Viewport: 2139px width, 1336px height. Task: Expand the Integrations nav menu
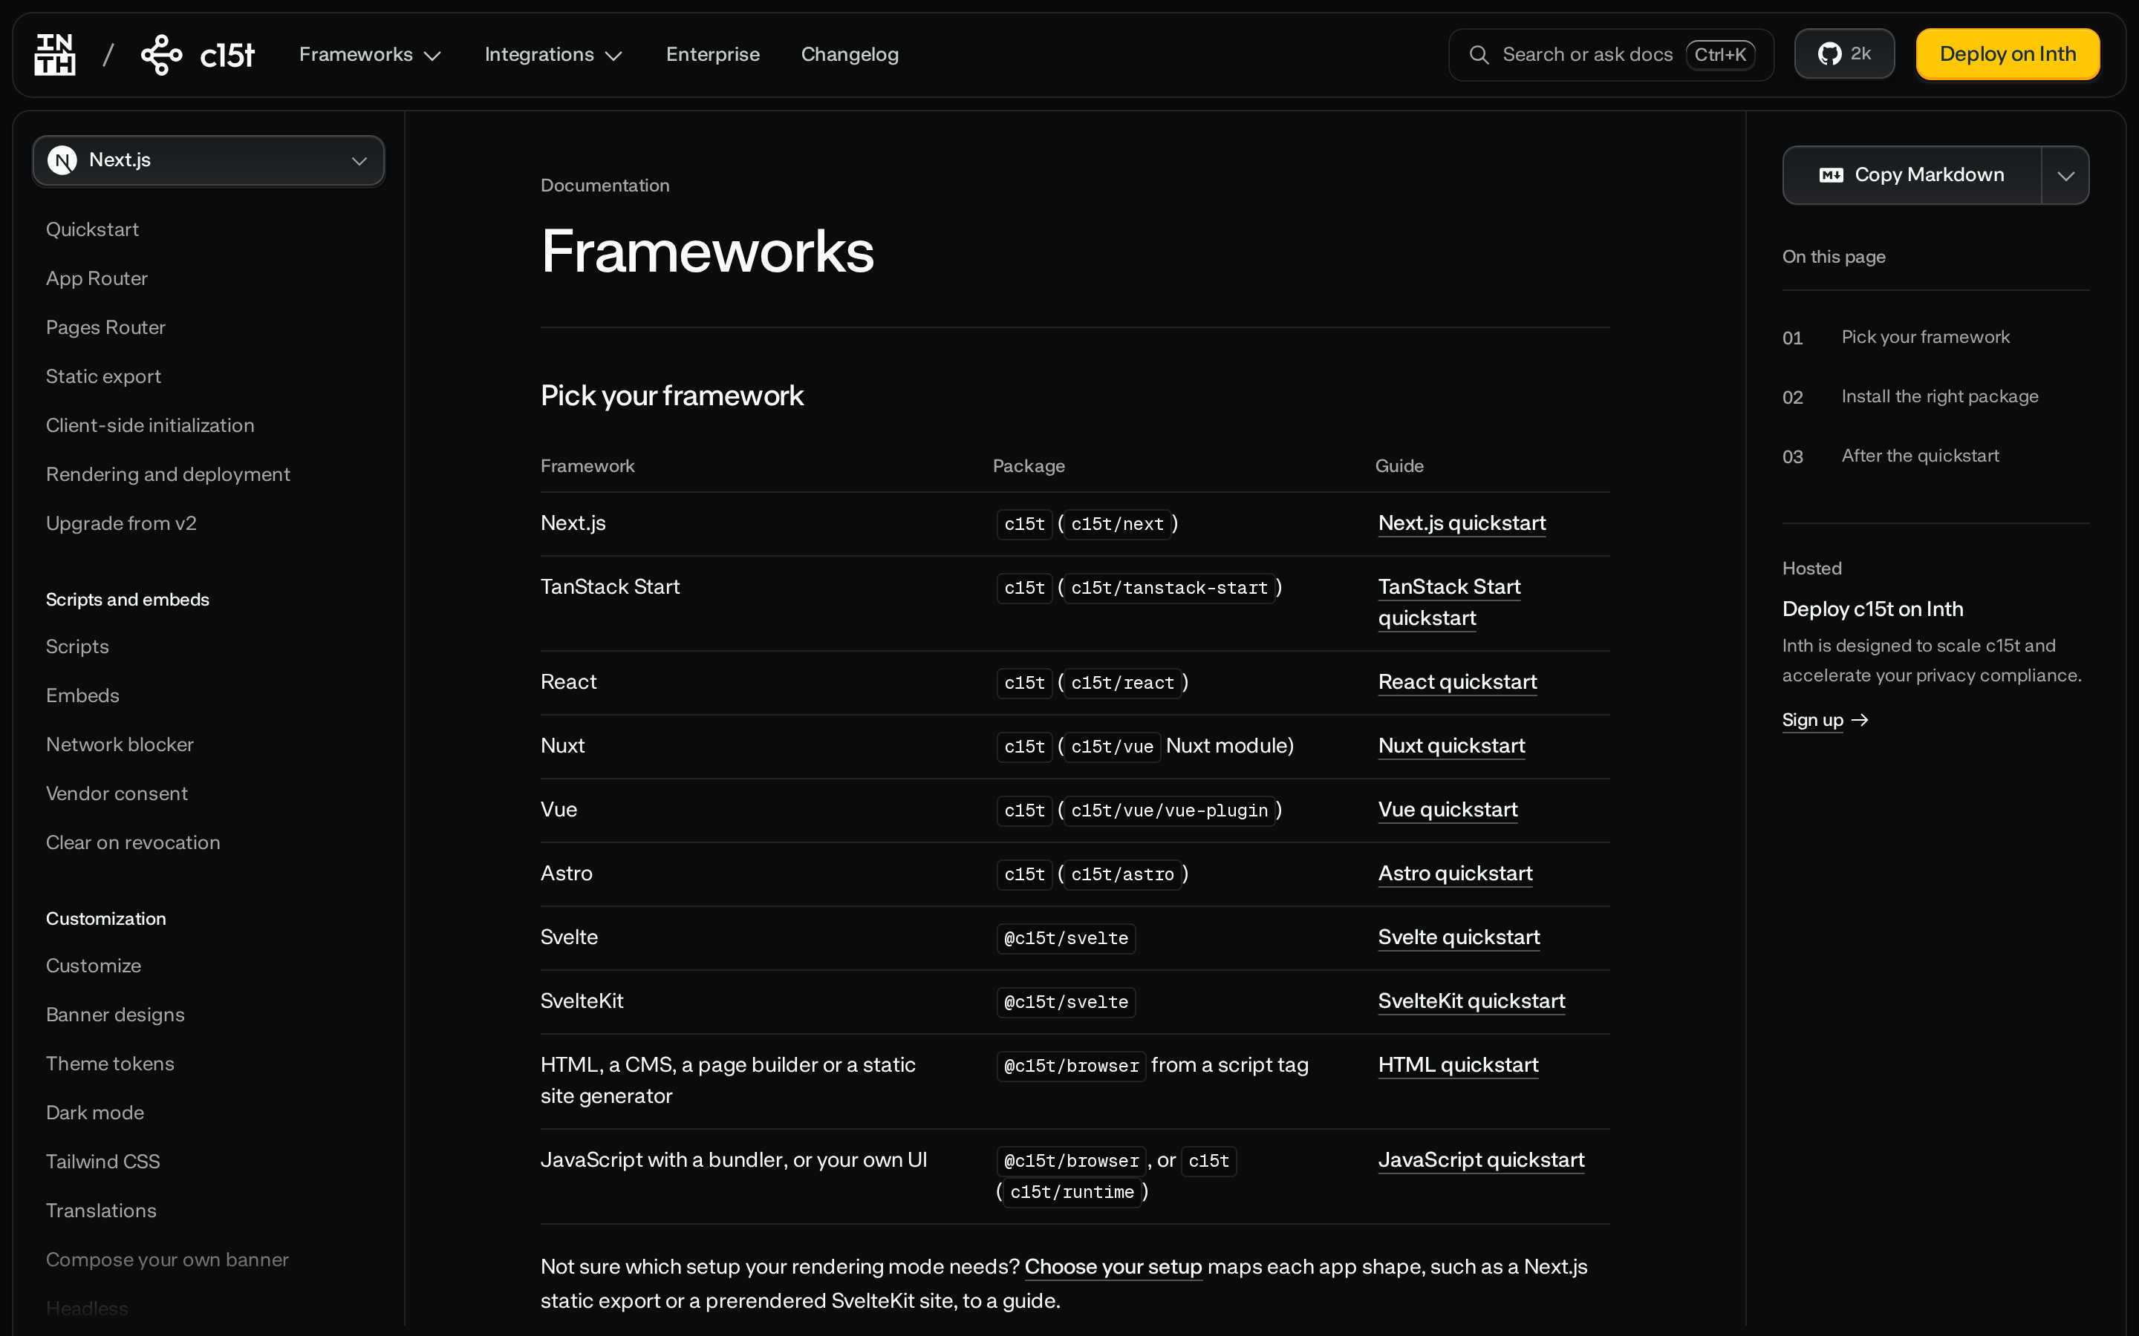[x=553, y=55]
